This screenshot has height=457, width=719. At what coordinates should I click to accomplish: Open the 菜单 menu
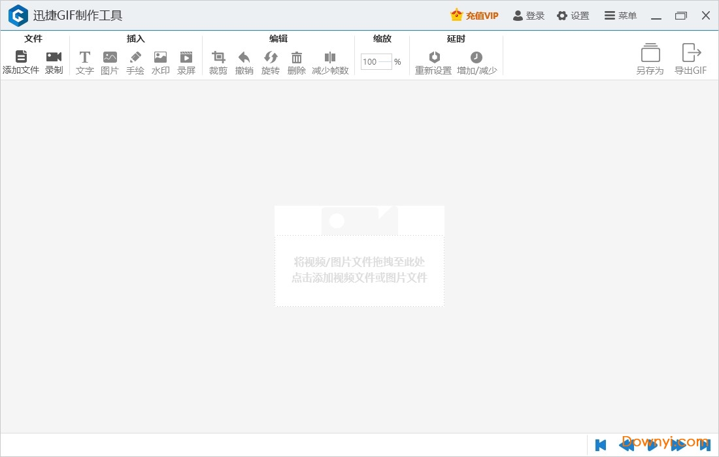coord(620,15)
